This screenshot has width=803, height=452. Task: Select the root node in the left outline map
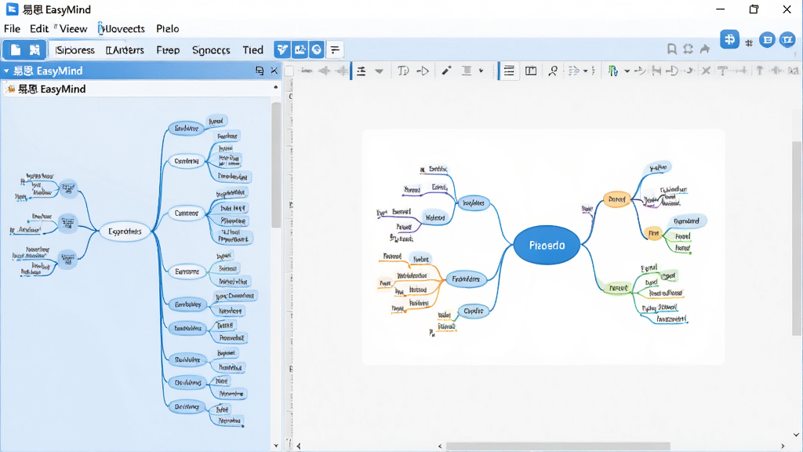point(125,231)
